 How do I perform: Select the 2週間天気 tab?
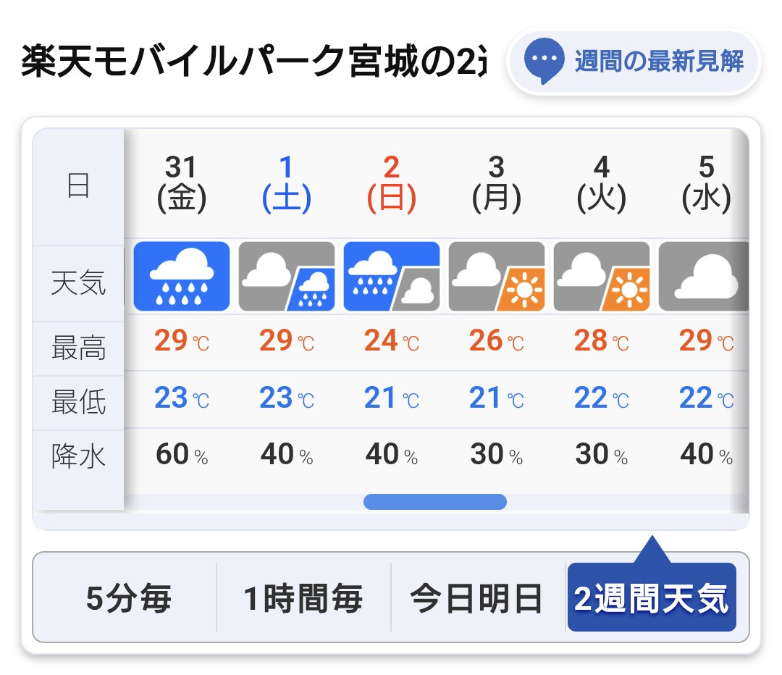(652, 598)
